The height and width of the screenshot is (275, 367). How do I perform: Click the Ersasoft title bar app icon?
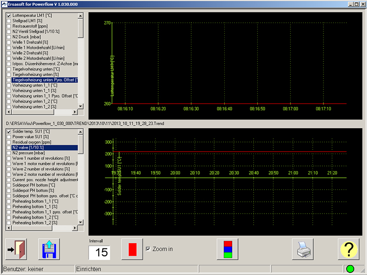pos(4,4)
